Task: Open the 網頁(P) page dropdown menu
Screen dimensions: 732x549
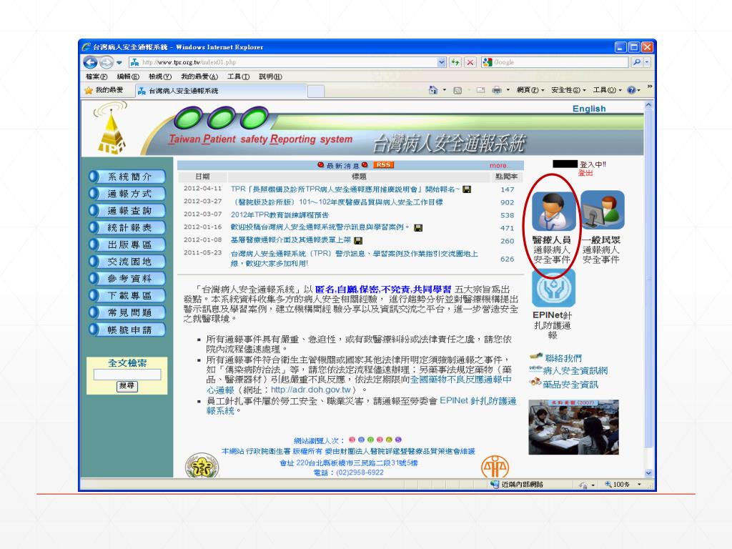Action: point(530,90)
